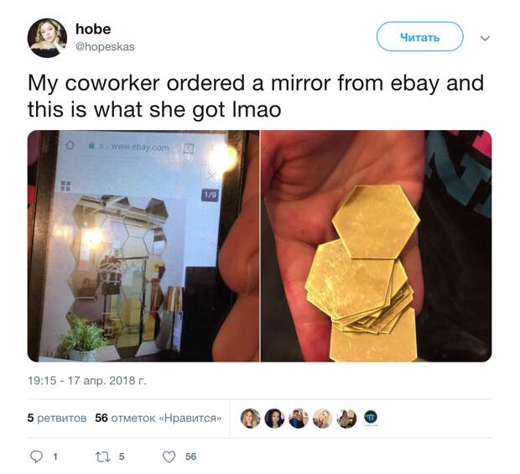Open fifth liker's avatar
The height and width of the screenshot is (474, 520).
tap(346, 419)
